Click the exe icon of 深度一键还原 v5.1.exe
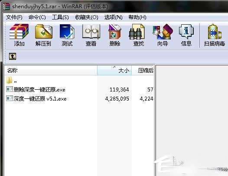Screen dimensions: 228x176 click(10, 98)
